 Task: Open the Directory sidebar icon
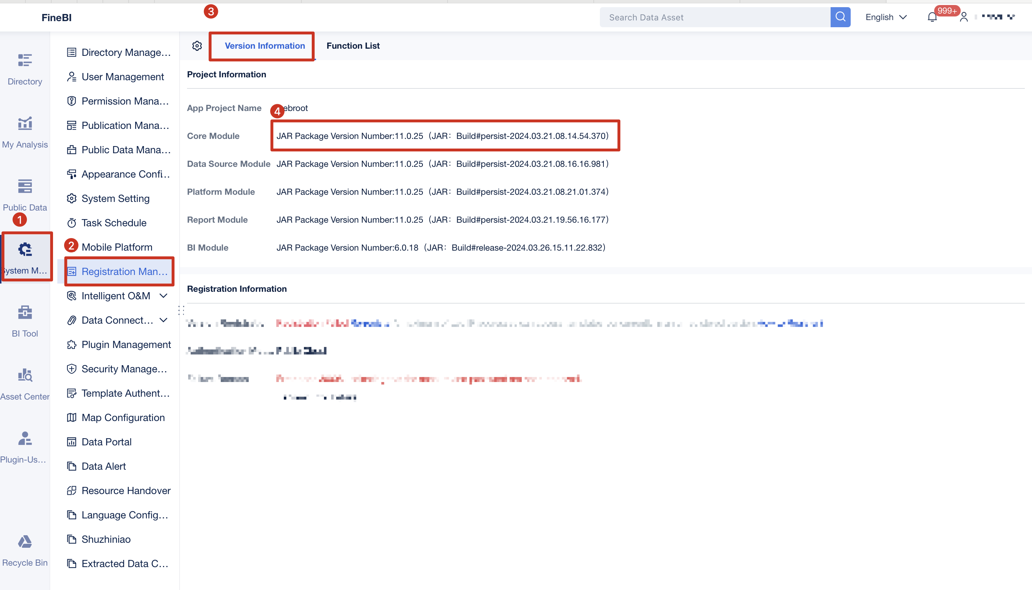[x=25, y=61]
